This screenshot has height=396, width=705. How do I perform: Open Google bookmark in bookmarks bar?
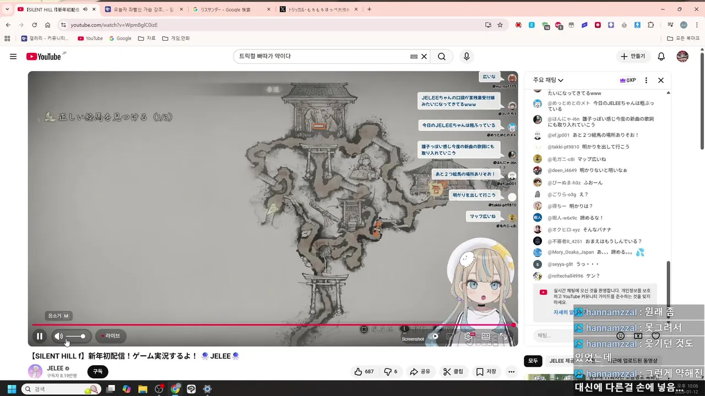coord(120,38)
